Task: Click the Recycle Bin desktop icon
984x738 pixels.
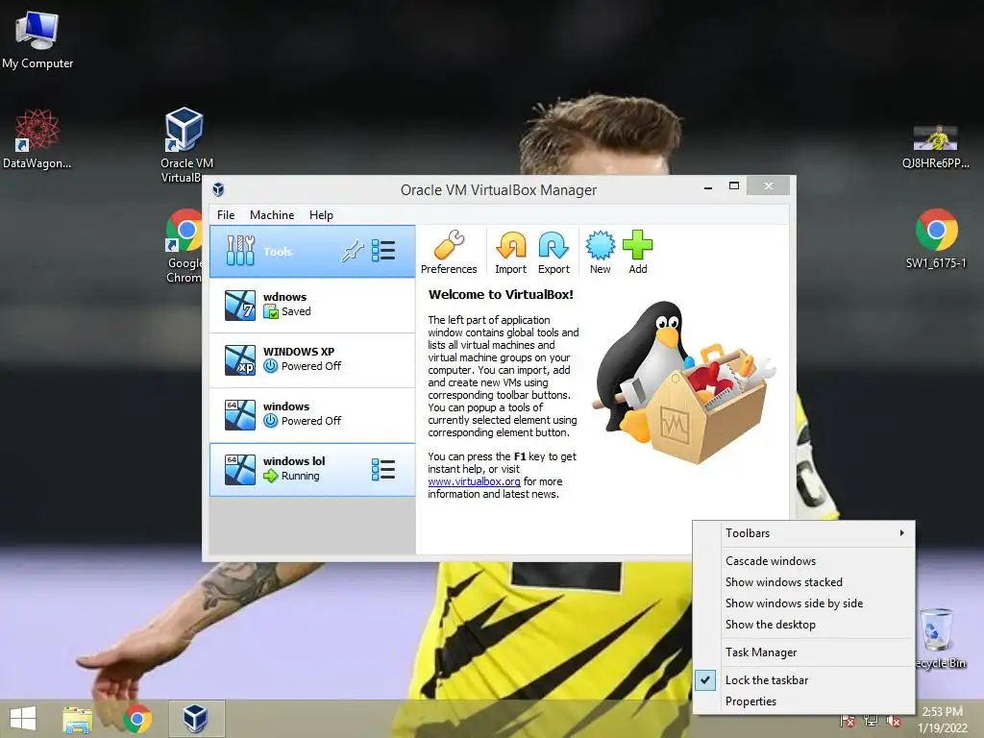Action: click(939, 638)
